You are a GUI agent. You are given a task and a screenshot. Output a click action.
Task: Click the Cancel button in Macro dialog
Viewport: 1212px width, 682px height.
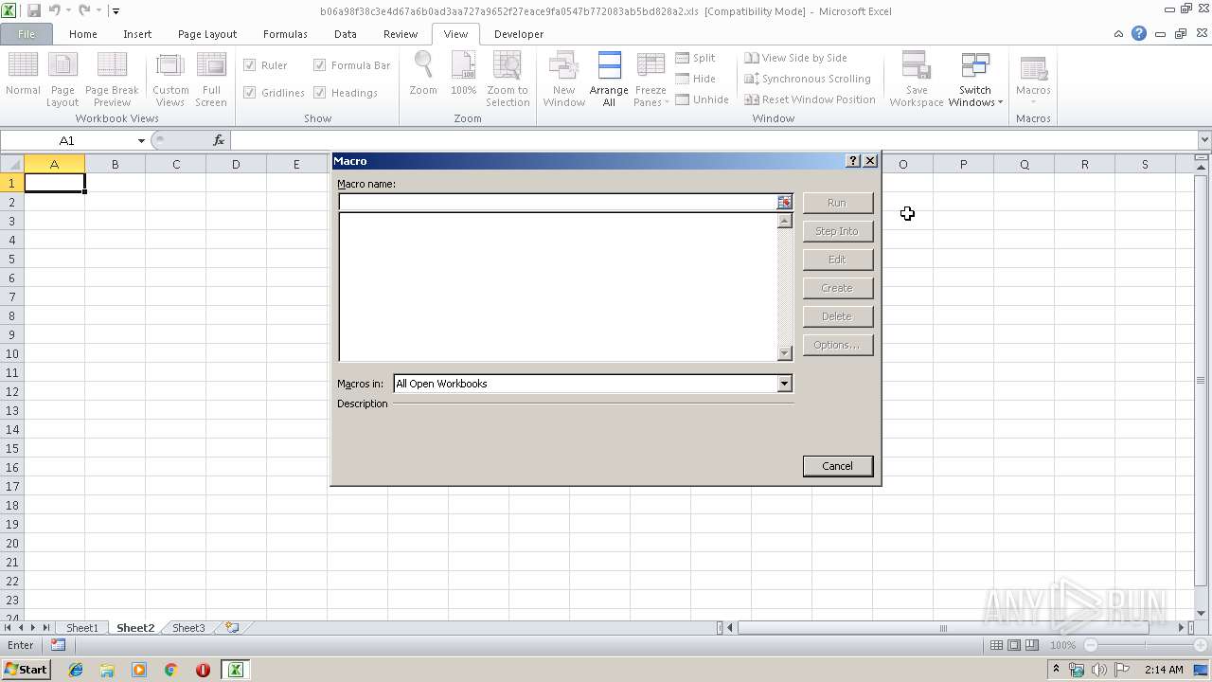[837, 466]
